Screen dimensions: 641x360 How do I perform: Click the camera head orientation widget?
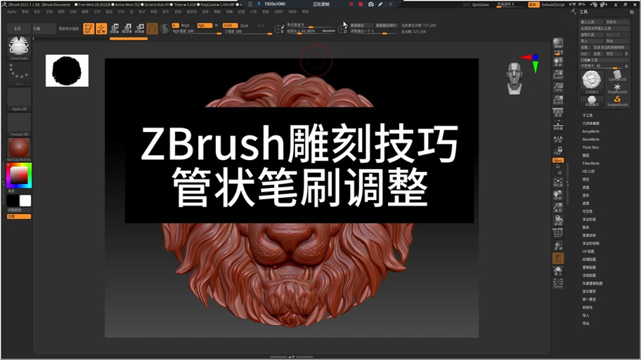(x=514, y=79)
